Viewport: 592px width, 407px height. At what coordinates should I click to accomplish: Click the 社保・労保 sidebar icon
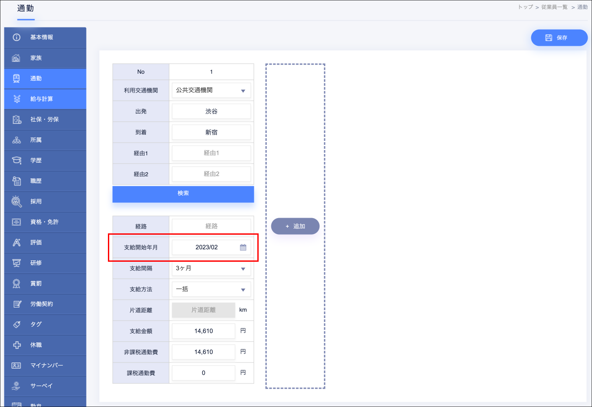click(x=17, y=120)
